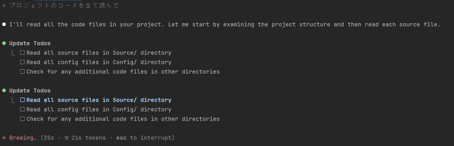Viewport: 454px width, 146px height.
Task: Tick the 'Read all config files' checkbox in the first todo list
Action: coord(22,62)
